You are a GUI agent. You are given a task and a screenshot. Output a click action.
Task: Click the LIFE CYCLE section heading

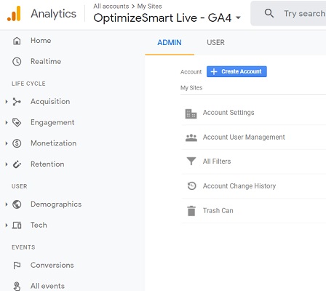[x=28, y=84]
